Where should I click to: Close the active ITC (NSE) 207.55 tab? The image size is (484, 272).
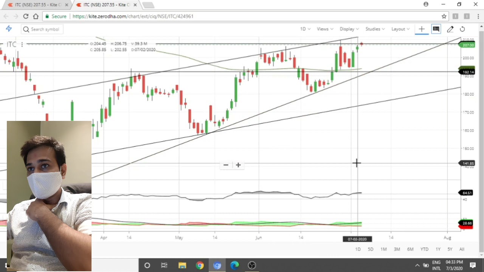point(135,5)
